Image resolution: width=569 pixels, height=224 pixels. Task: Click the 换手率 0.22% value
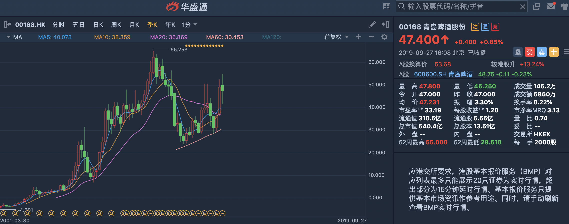point(543,102)
